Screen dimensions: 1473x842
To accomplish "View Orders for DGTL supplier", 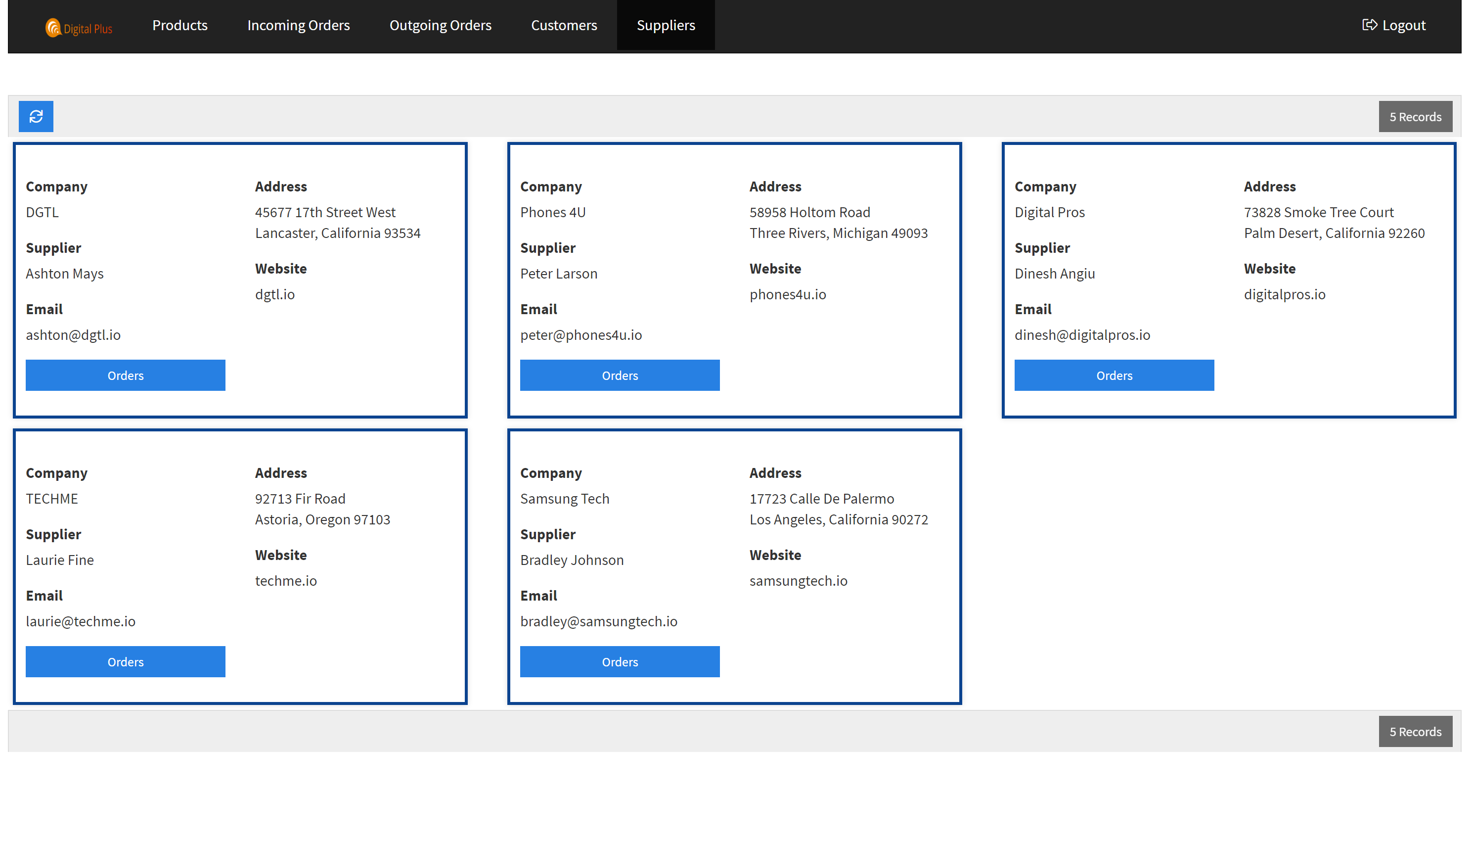I will [x=126, y=375].
